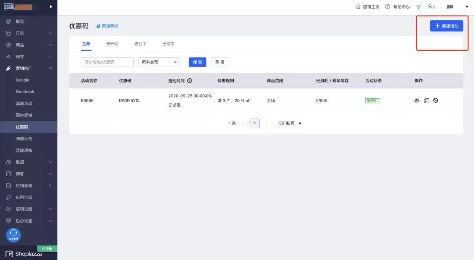Click the eye icon to view coupon 66666
The image size is (474, 260).
click(x=417, y=100)
